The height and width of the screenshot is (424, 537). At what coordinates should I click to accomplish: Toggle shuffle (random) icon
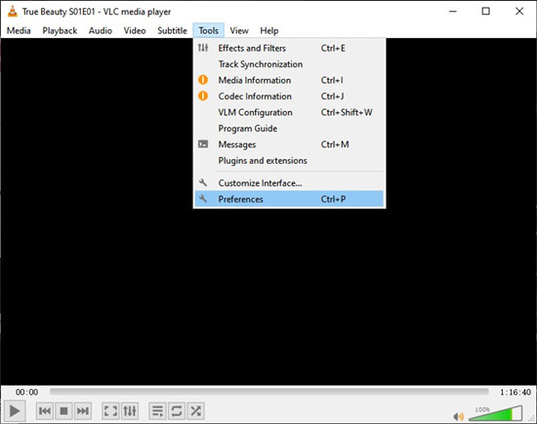[196, 410]
